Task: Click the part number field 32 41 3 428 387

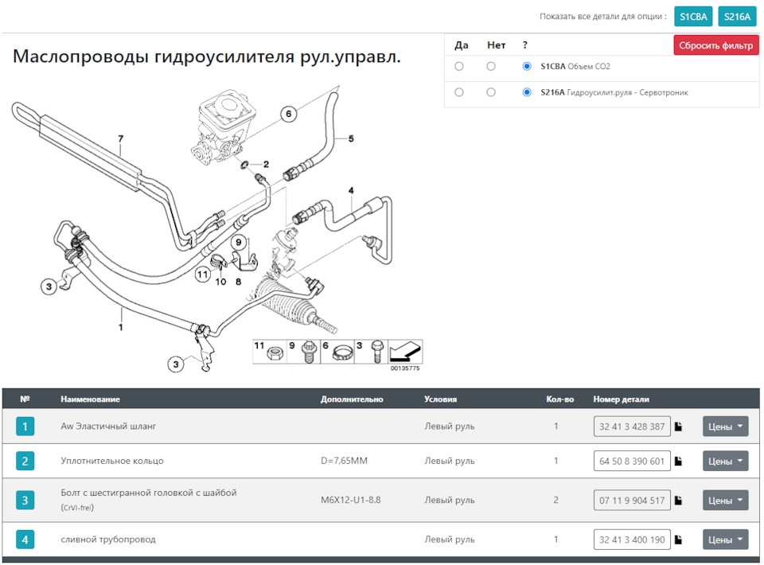Action: (x=632, y=426)
